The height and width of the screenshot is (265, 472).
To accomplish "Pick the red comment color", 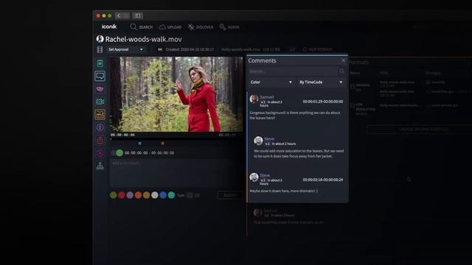I will pos(122,195).
